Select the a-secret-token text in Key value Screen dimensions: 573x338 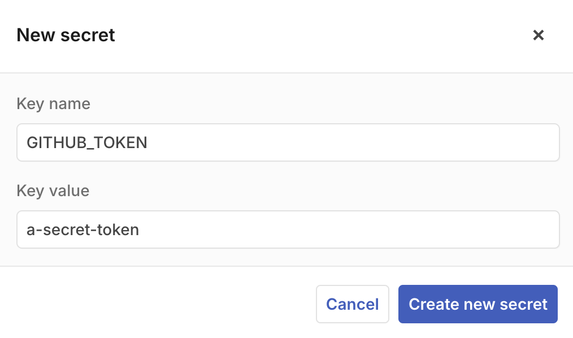pos(83,229)
